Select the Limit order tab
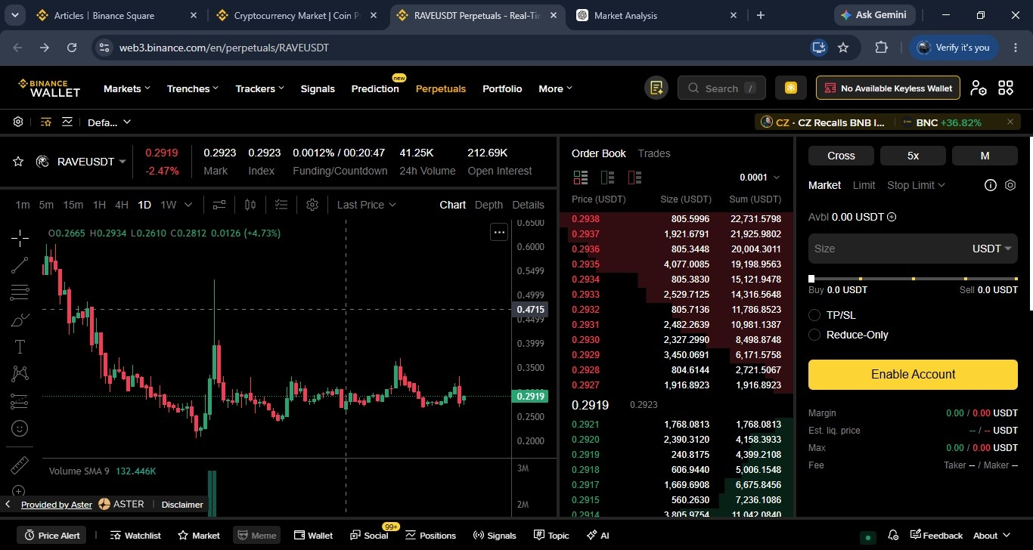Viewport: 1033px width, 550px height. pyautogui.click(x=864, y=185)
